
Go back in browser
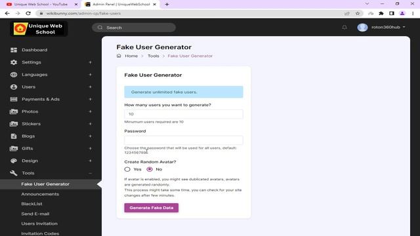(7, 13)
